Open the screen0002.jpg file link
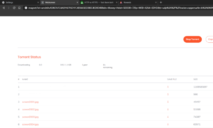Image resolution: width=213 pixels, height=128 pixels. pos(30,110)
